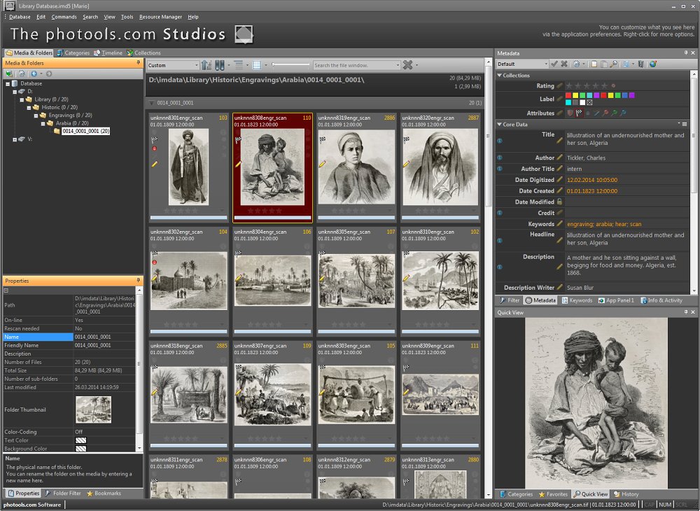Select the Engravings folder in tree

(x=66, y=115)
